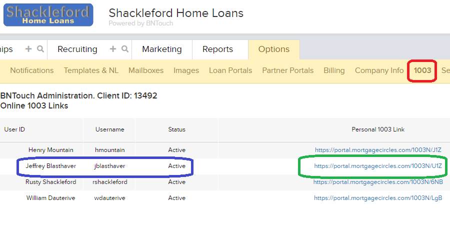Open Company Info page
Image resolution: width=450 pixels, height=225 pixels.
[x=379, y=70]
